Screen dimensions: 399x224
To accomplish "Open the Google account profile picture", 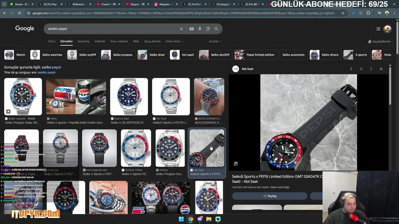I will (387, 29).
